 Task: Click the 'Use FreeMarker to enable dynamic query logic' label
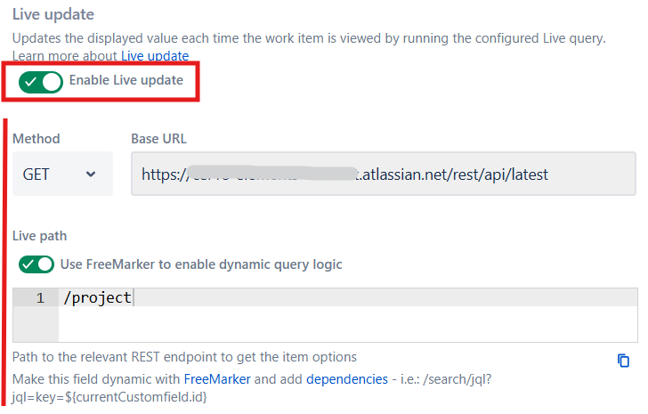pos(200,264)
